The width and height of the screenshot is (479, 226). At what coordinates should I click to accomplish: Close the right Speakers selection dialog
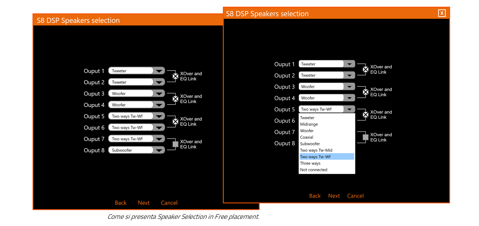pos(441,13)
